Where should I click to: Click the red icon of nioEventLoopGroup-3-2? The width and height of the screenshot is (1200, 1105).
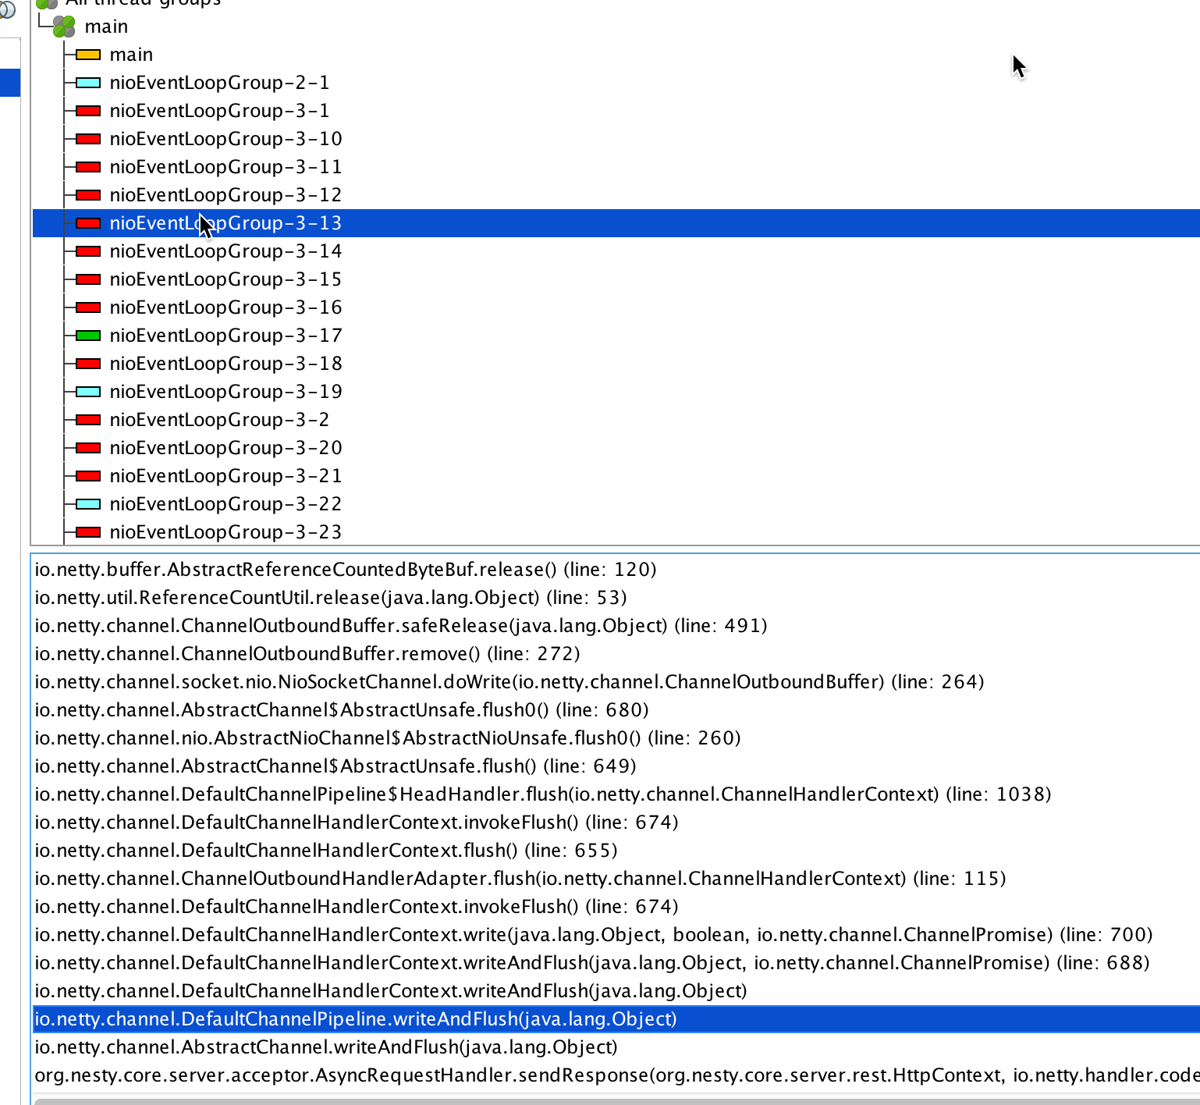[x=88, y=420]
